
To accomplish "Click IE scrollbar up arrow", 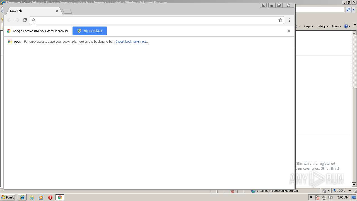I will click(x=354, y=33).
